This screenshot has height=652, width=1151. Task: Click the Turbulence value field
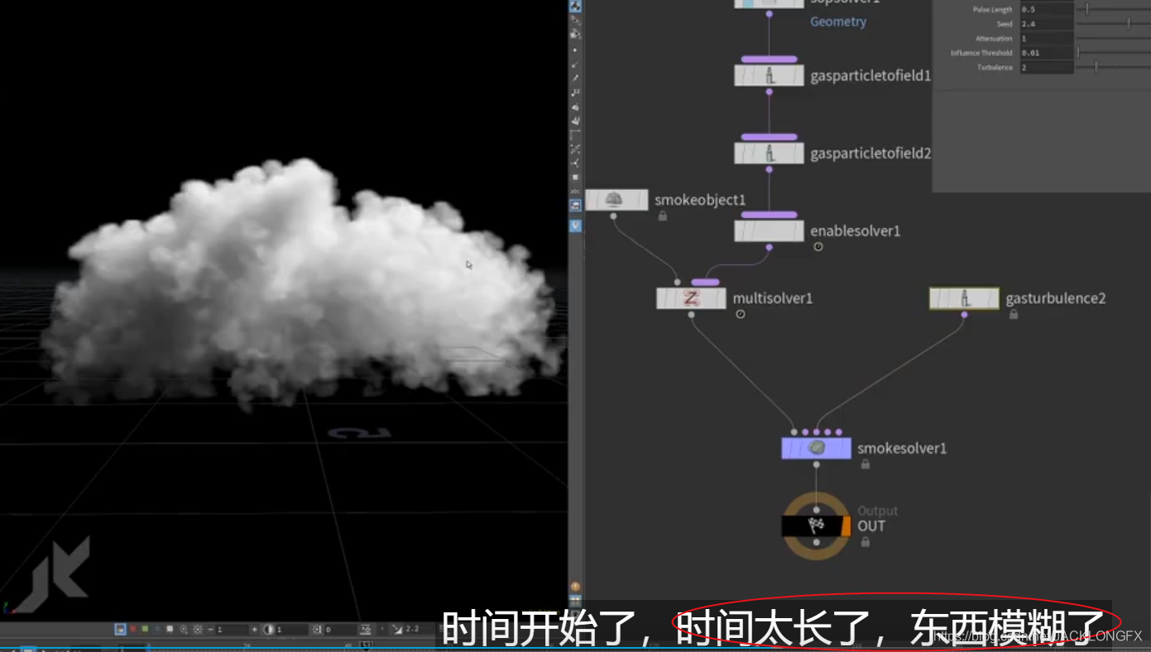1046,68
